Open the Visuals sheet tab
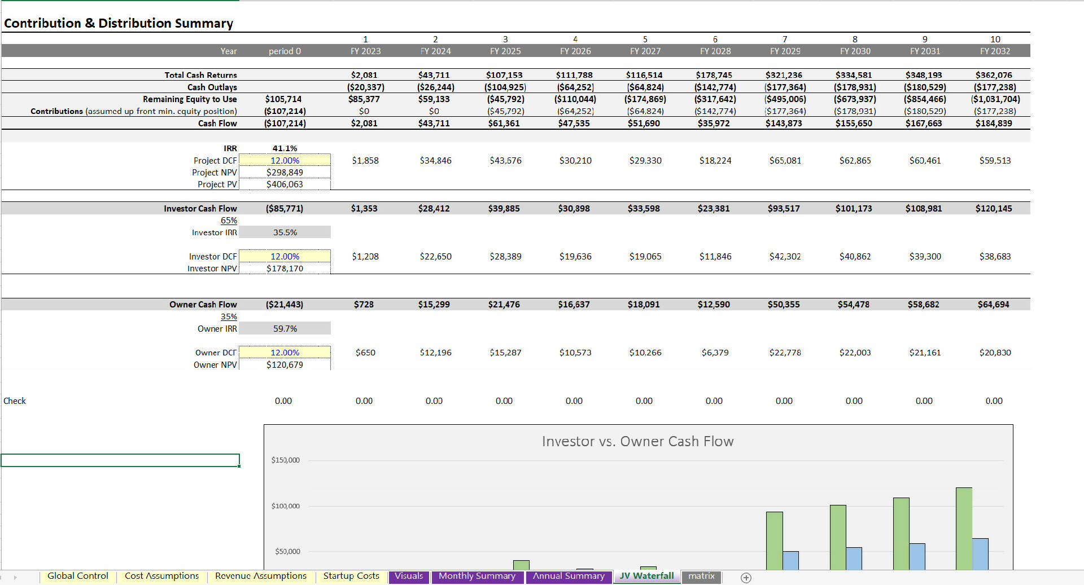The width and height of the screenshot is (1084, 585). pyautogui.click(x=409, y=576)
